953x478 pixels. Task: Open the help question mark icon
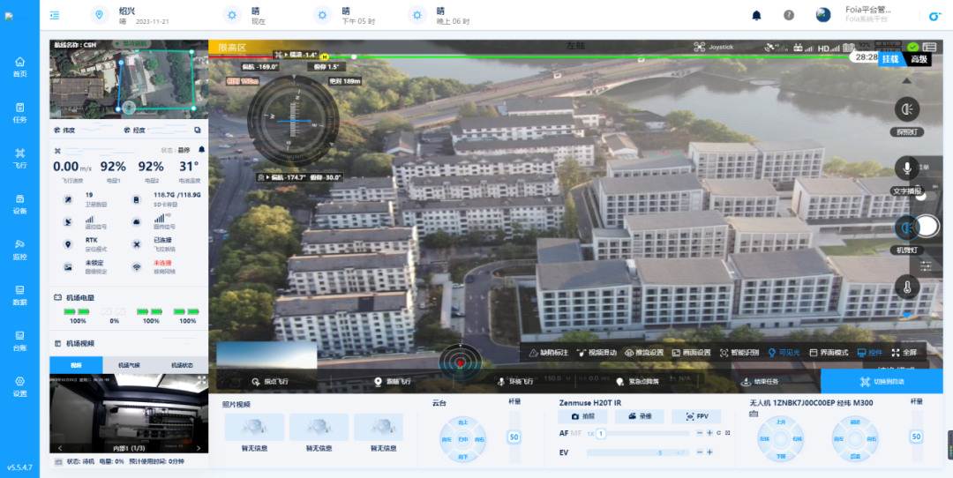(789, 15)
